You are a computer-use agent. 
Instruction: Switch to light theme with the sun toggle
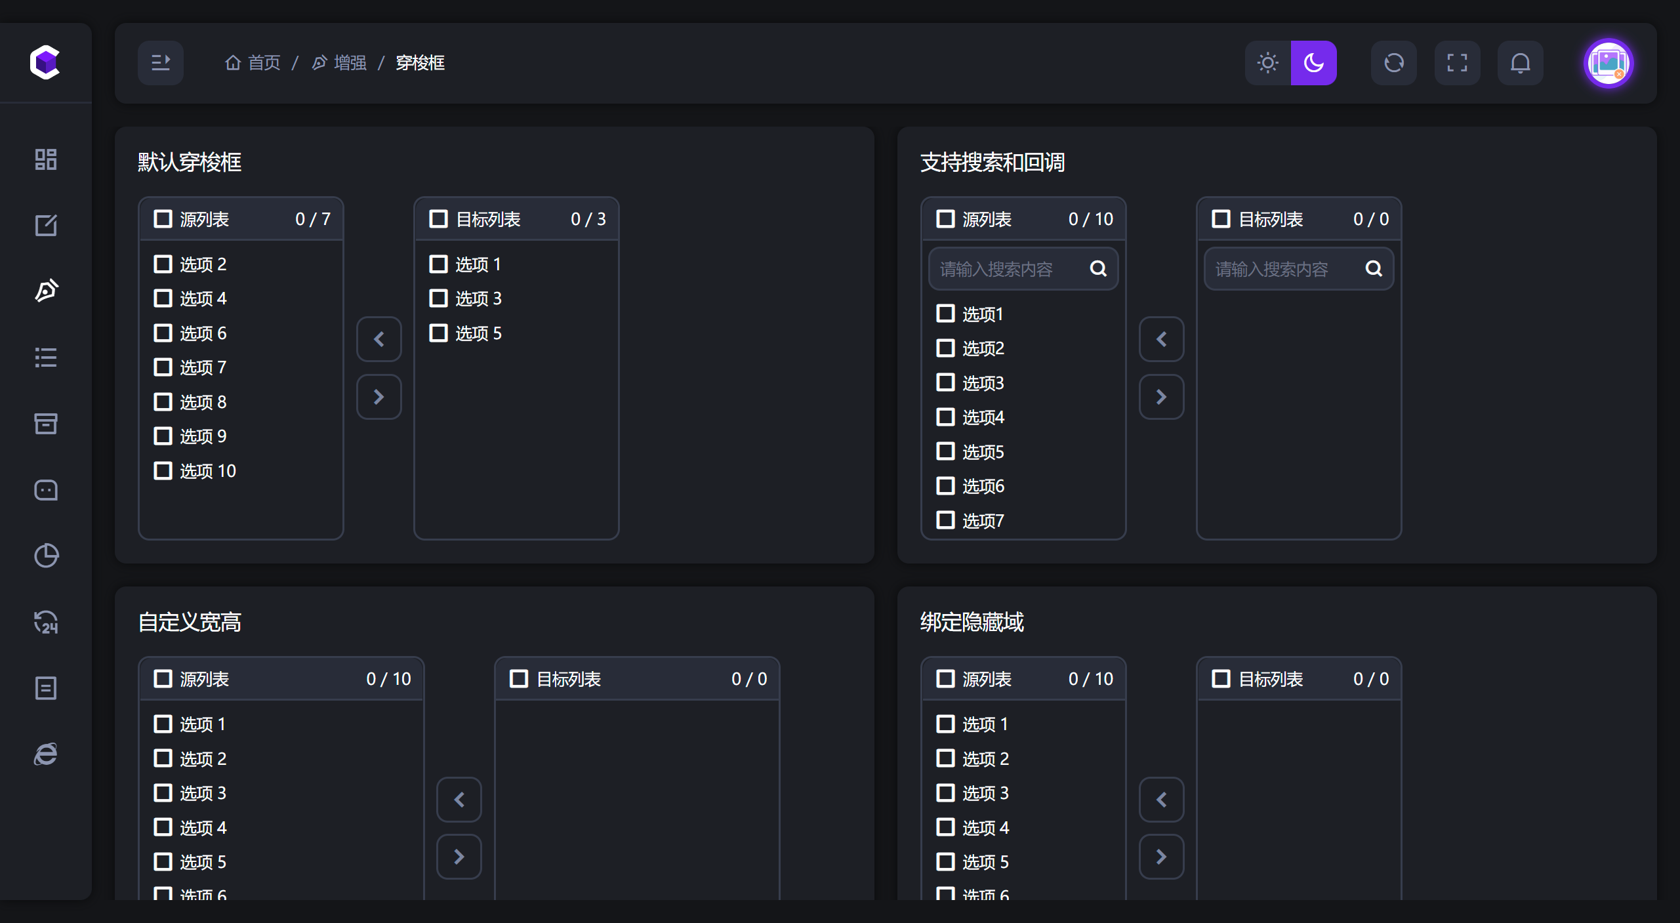pos(1267,62)
